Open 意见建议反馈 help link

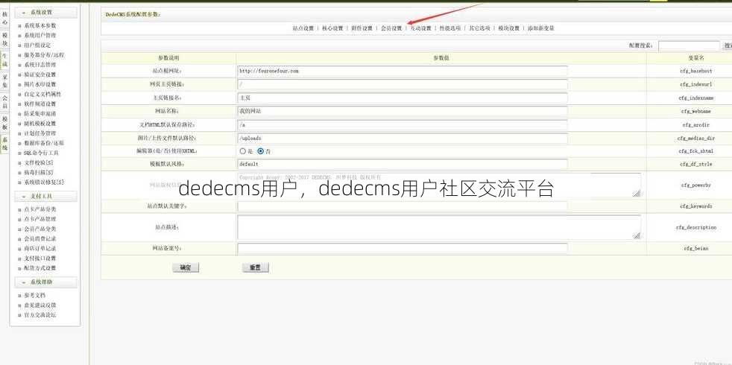tap(40, 305)
